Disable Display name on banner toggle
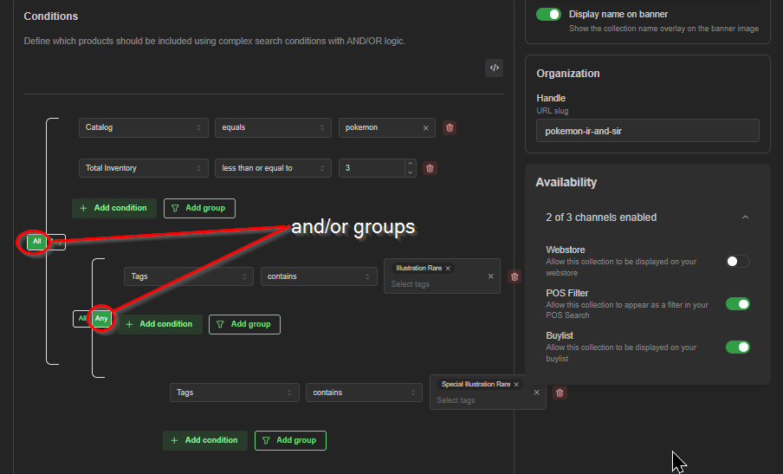783x474 pixels. click(x=548, y=15)
